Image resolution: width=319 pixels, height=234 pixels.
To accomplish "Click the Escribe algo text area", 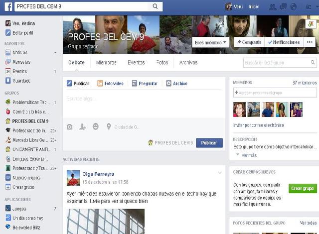I will click(x=144, y=104).
